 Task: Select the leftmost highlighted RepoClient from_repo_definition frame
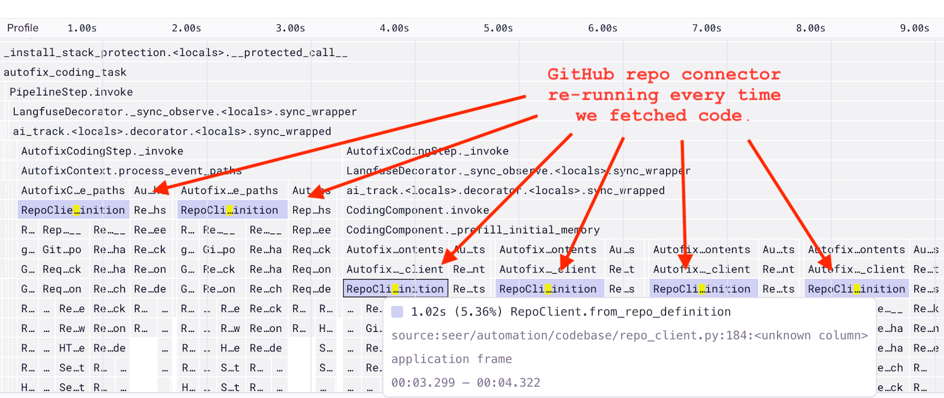[73, 210]
